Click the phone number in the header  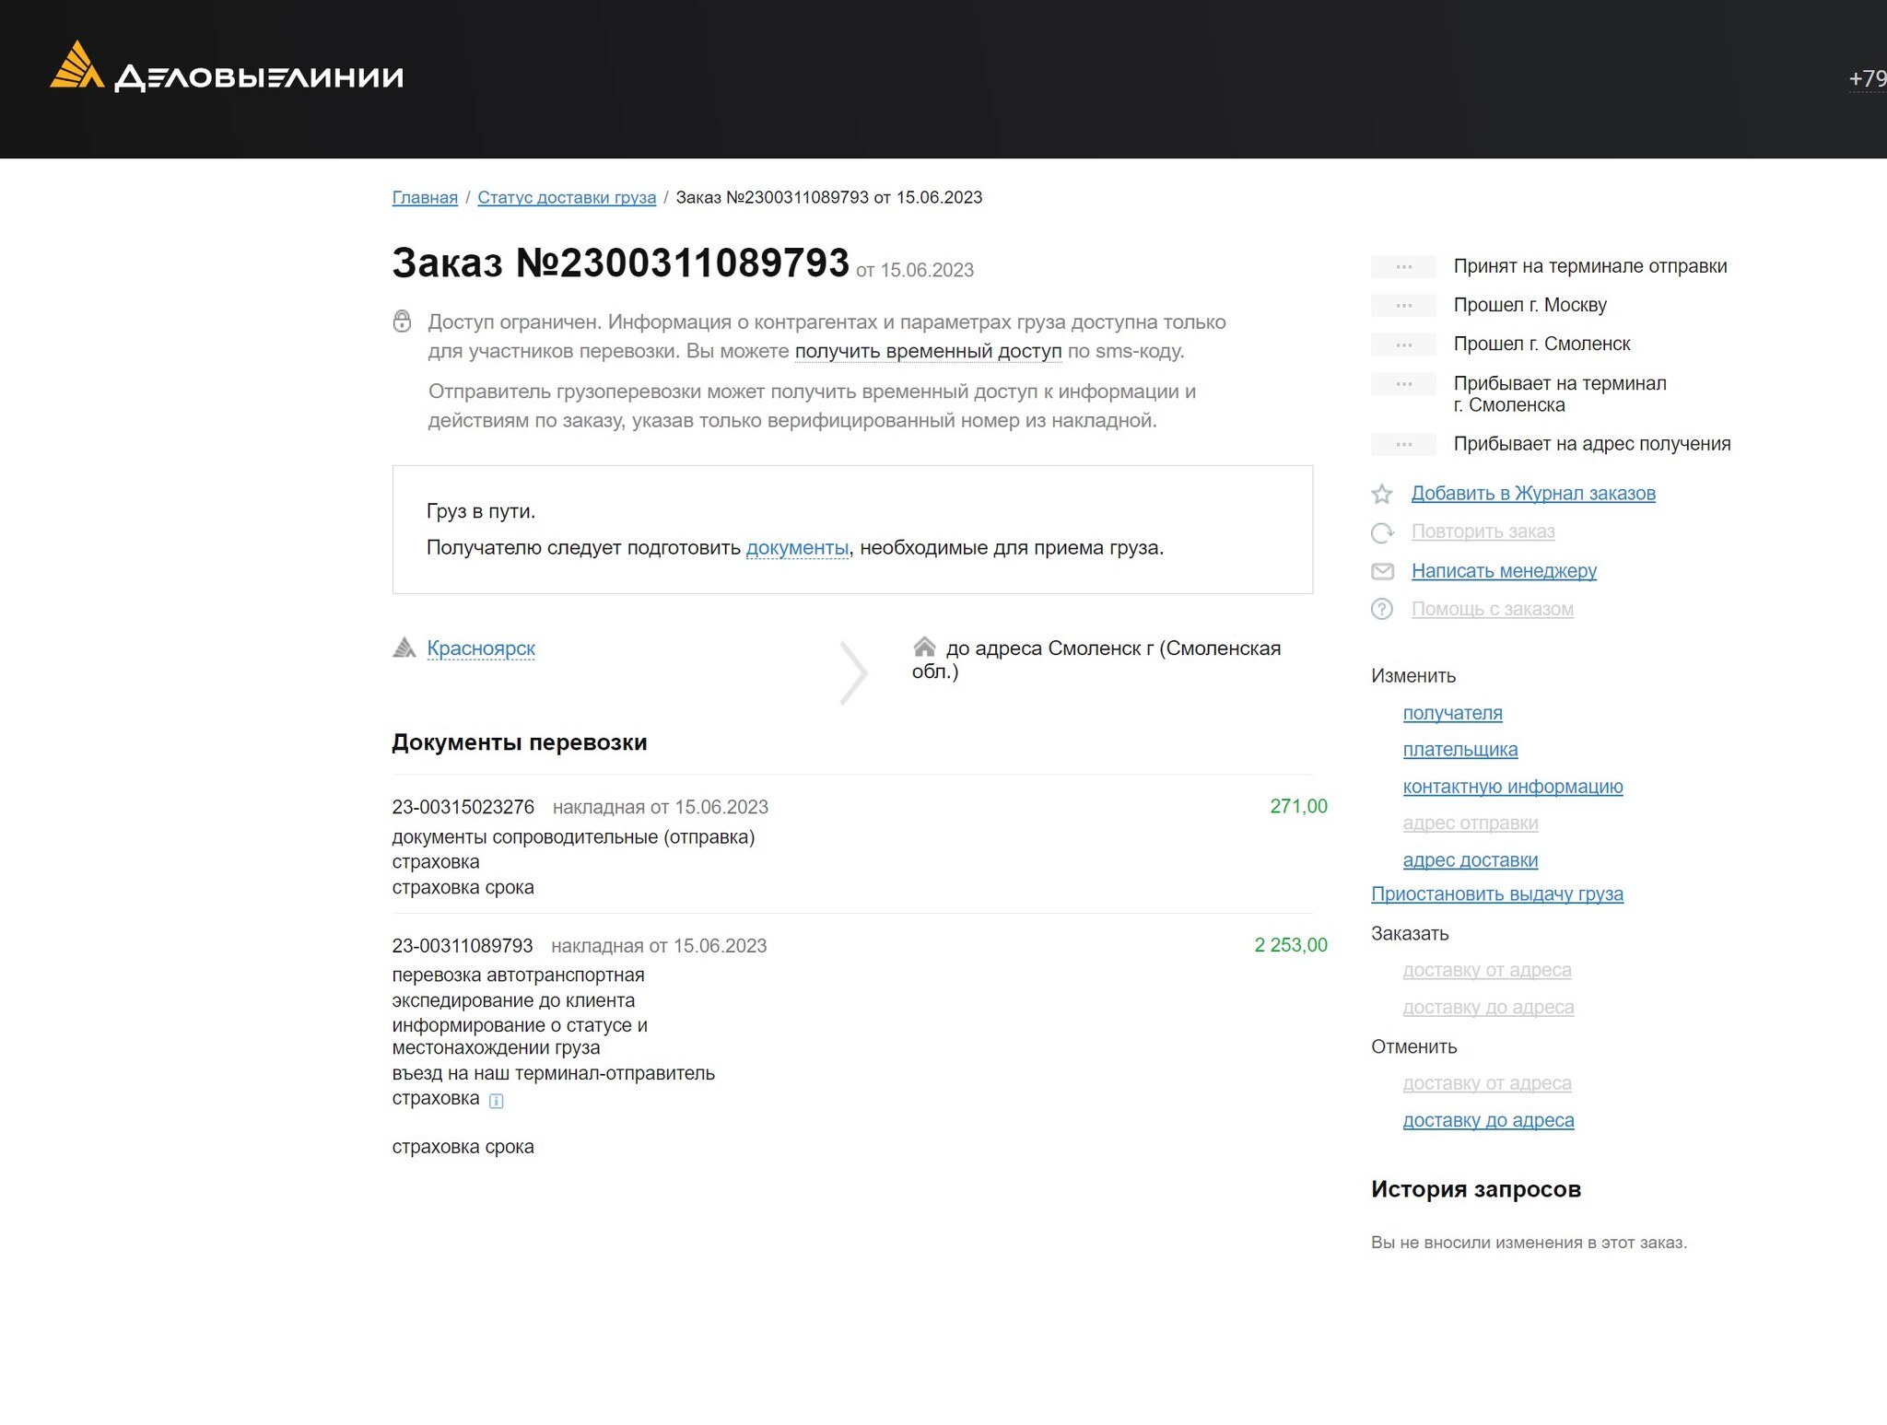pos(1868,79)
